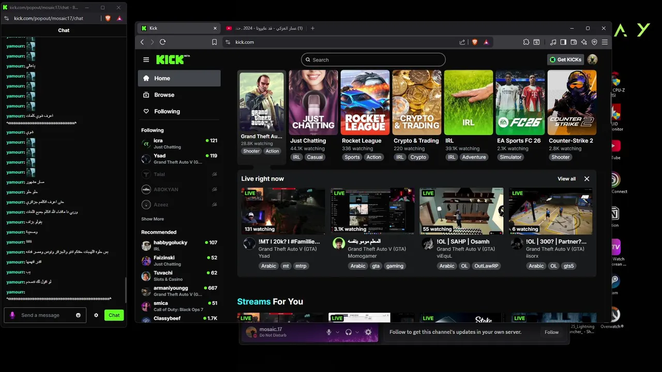
Task: Select Home in the Kick sidebar
Action: pyautogui.click(x=179, y=78)
